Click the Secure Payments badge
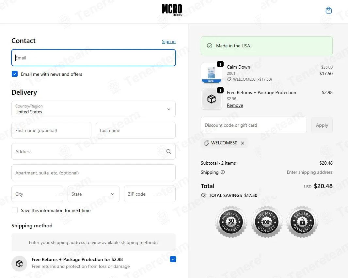This screenshot has height=278, width=348. click(x=302, y=222)
